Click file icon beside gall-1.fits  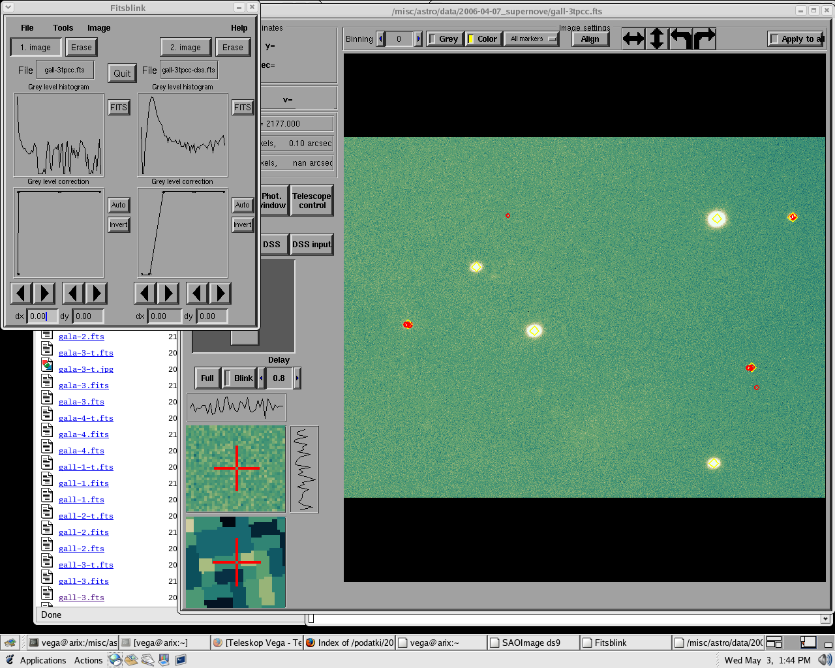pos(47,479)
